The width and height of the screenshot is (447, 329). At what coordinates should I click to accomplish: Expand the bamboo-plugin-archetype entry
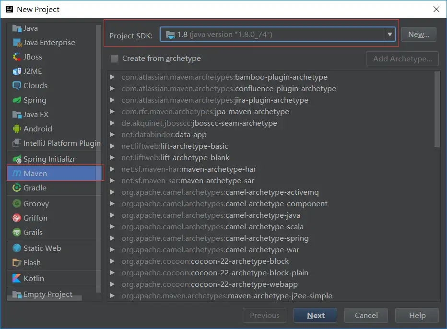pyautogui.click(x=112, y=77)
